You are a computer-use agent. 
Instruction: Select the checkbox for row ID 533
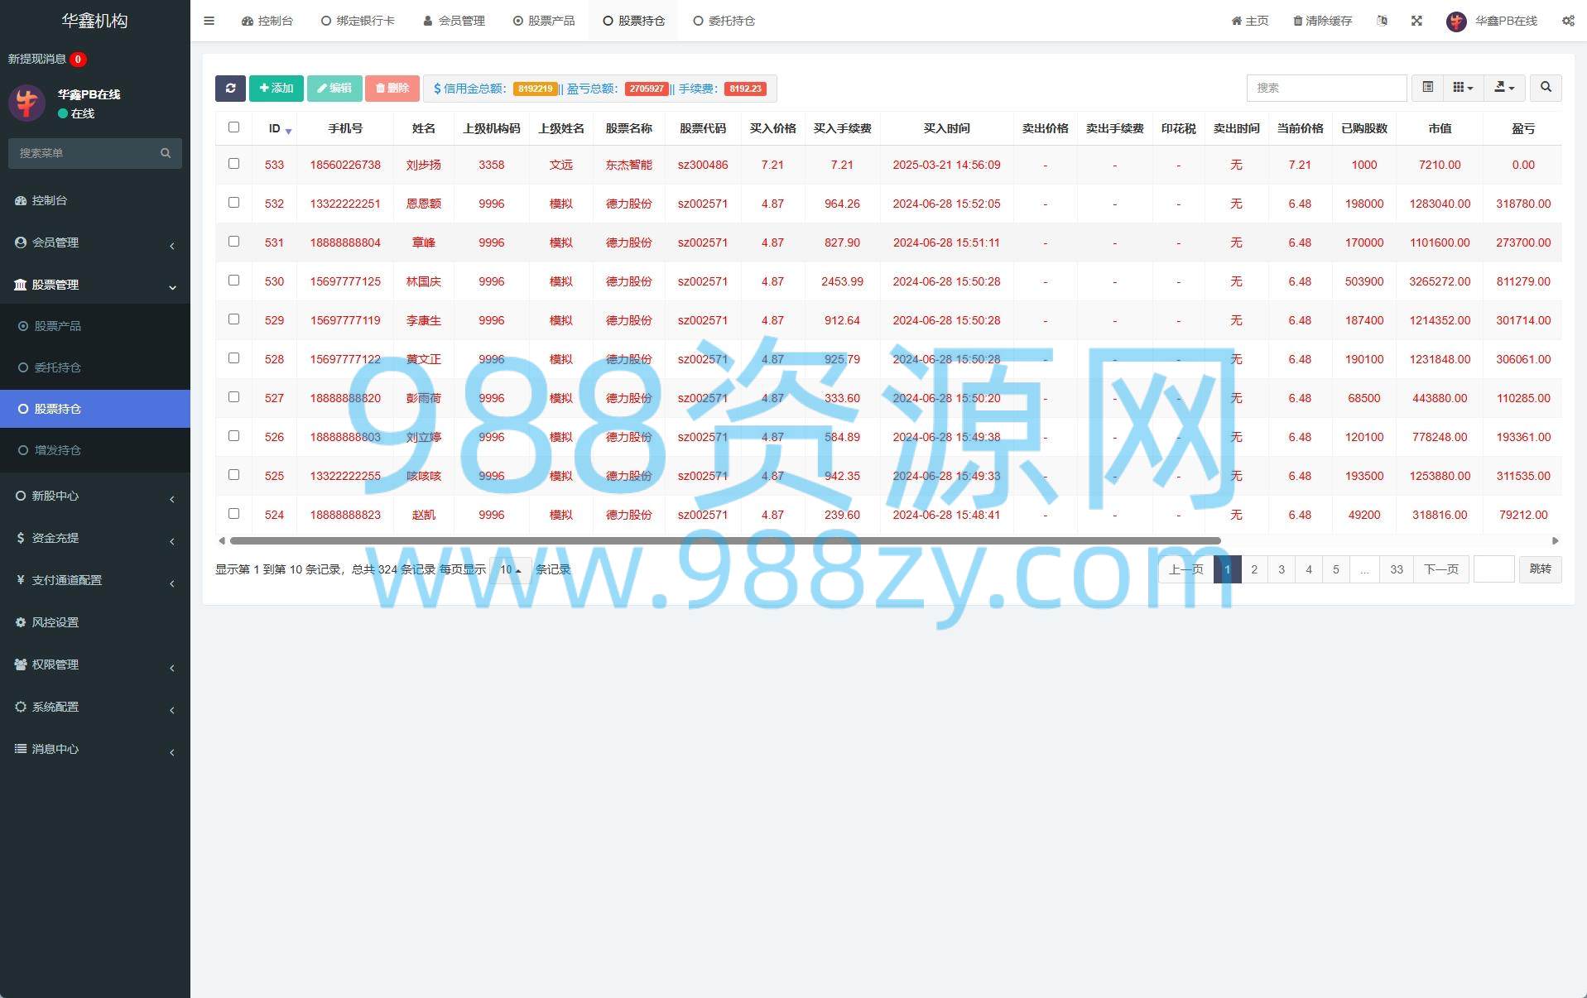tap(233, 164)
